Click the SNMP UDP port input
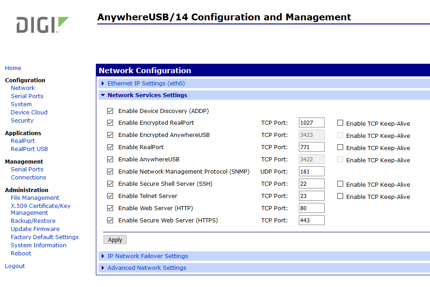The width and height of the screenshot is (430, 287). pyautogui.click(x=312, y=172)
